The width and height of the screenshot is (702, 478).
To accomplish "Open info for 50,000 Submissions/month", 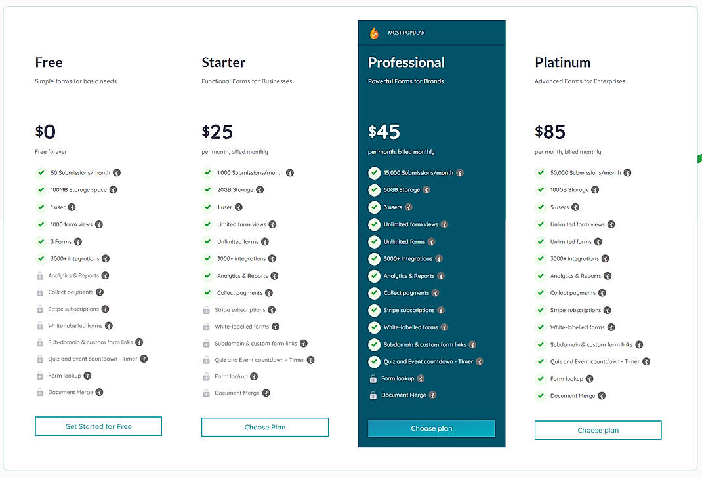I will tap(628, 172).
